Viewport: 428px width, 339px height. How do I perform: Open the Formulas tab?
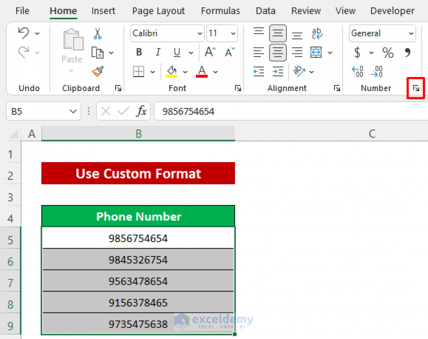220,11
